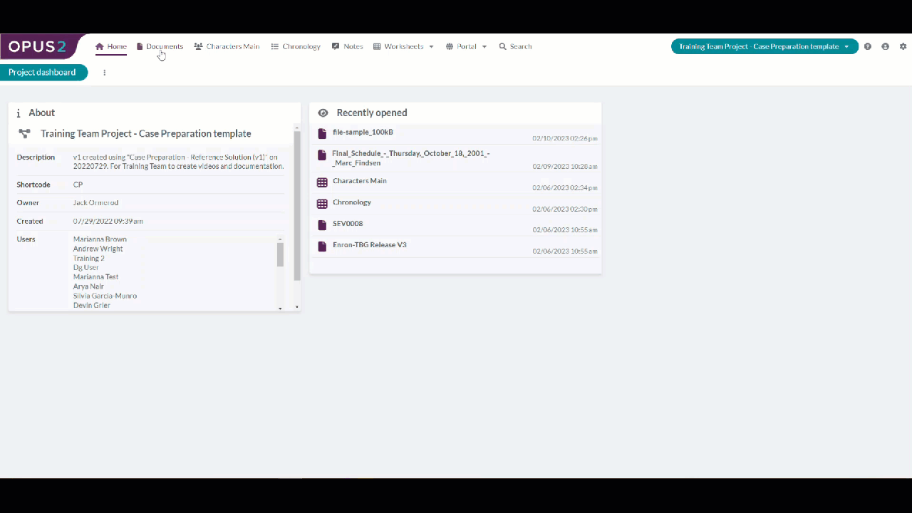This screenshot has width=912, height=513.
Task: Open the project selector dropdown
Action: click(x=765, y=46)
